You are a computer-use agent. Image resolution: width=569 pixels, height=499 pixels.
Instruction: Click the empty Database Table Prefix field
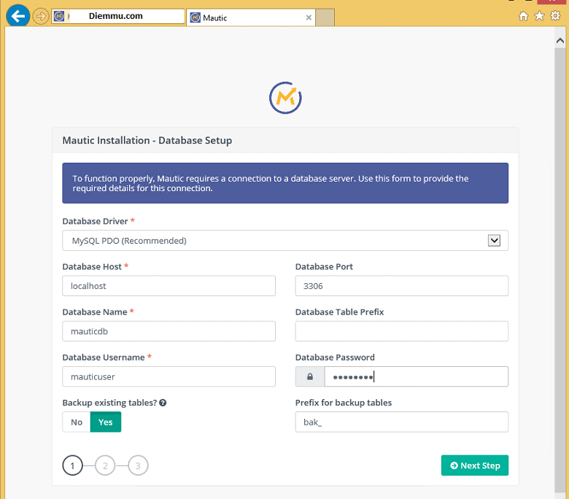click(x=402, y=331)
